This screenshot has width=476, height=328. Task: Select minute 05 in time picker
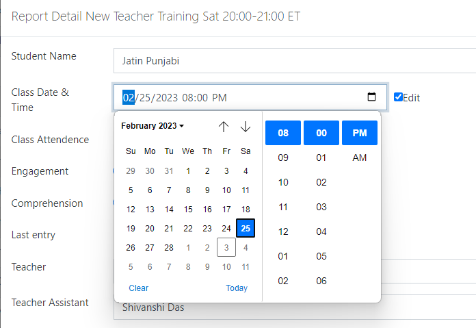click(321, 256)
